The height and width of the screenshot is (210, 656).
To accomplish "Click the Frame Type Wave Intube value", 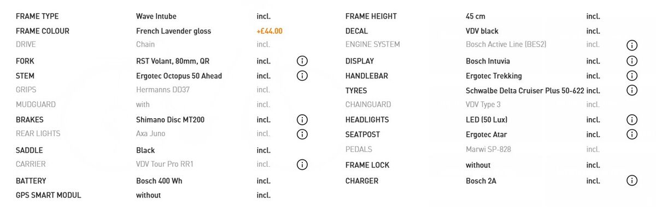I will tap(156, 16).
